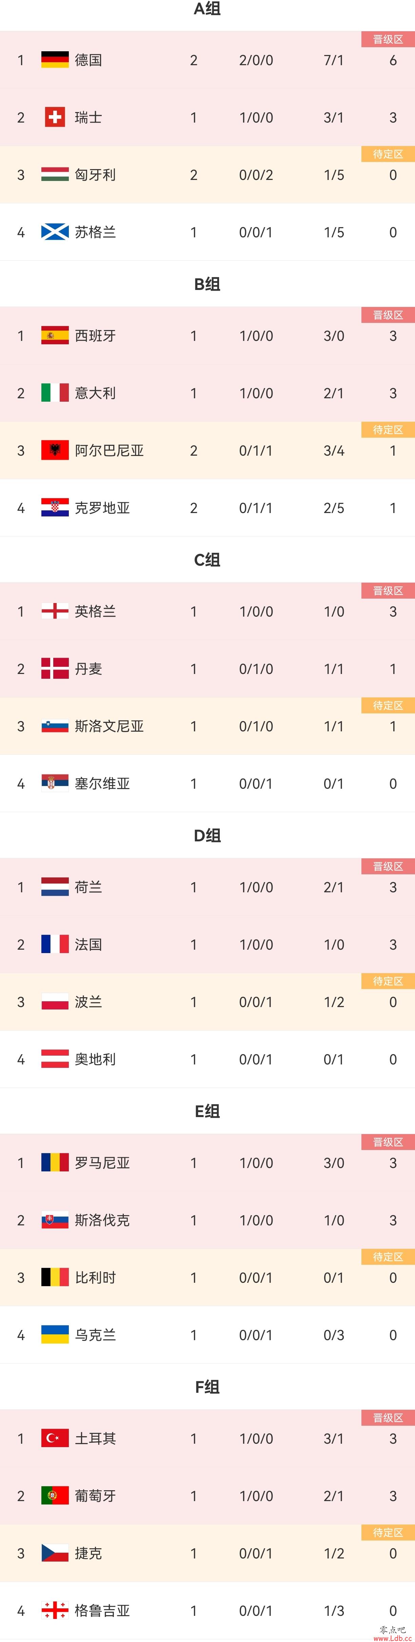The width and height of the screenshot is (415, 1642).
Task: Click the Turkey flag icon
Action: (55, 1438)
